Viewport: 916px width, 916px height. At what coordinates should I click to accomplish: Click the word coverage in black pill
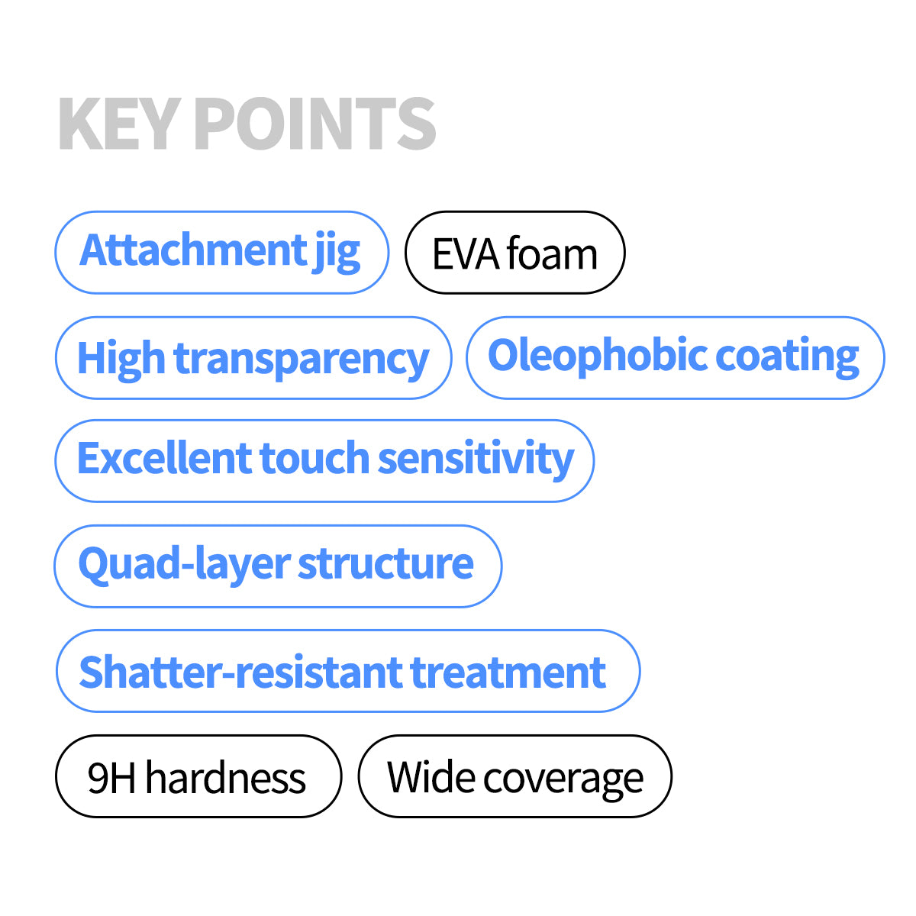pos(563,780)
